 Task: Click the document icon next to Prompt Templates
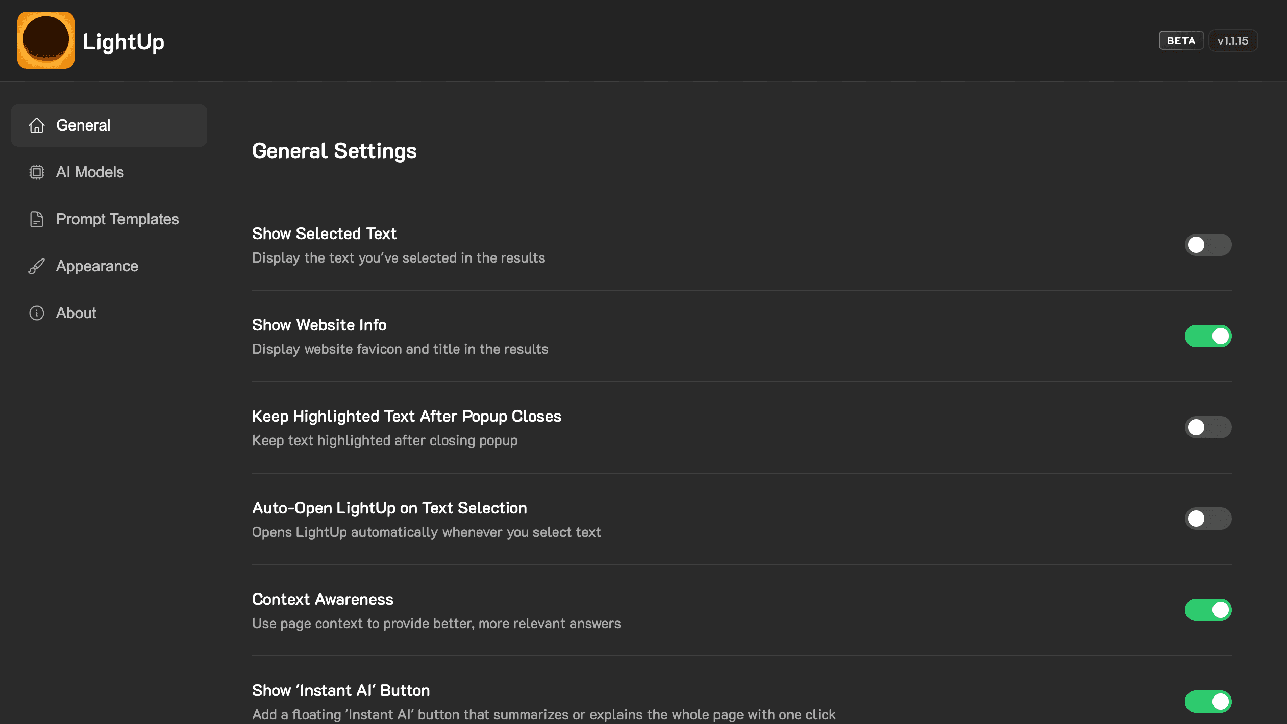pos(36,219)
